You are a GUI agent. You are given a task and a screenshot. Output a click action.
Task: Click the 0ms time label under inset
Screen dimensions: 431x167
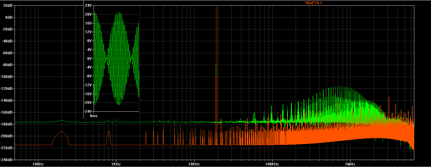[x=94, y=116]
